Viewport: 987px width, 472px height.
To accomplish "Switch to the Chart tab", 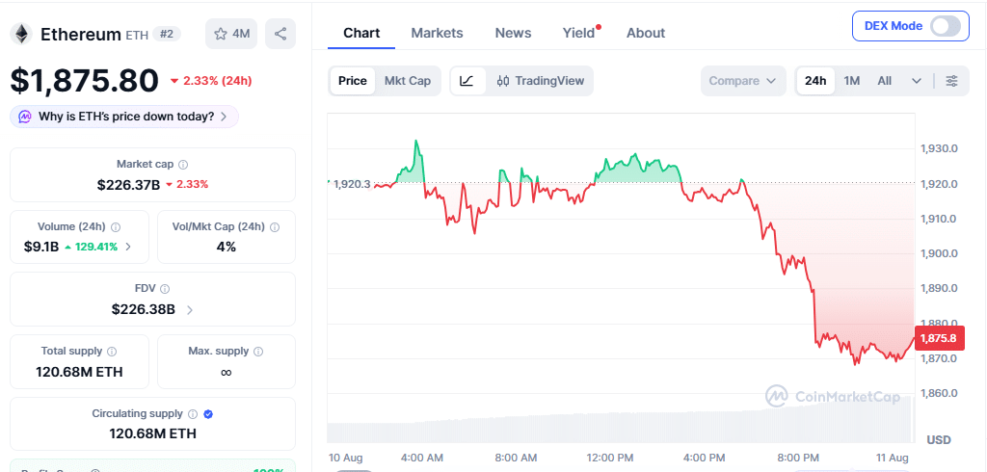I will click(361, 33).
